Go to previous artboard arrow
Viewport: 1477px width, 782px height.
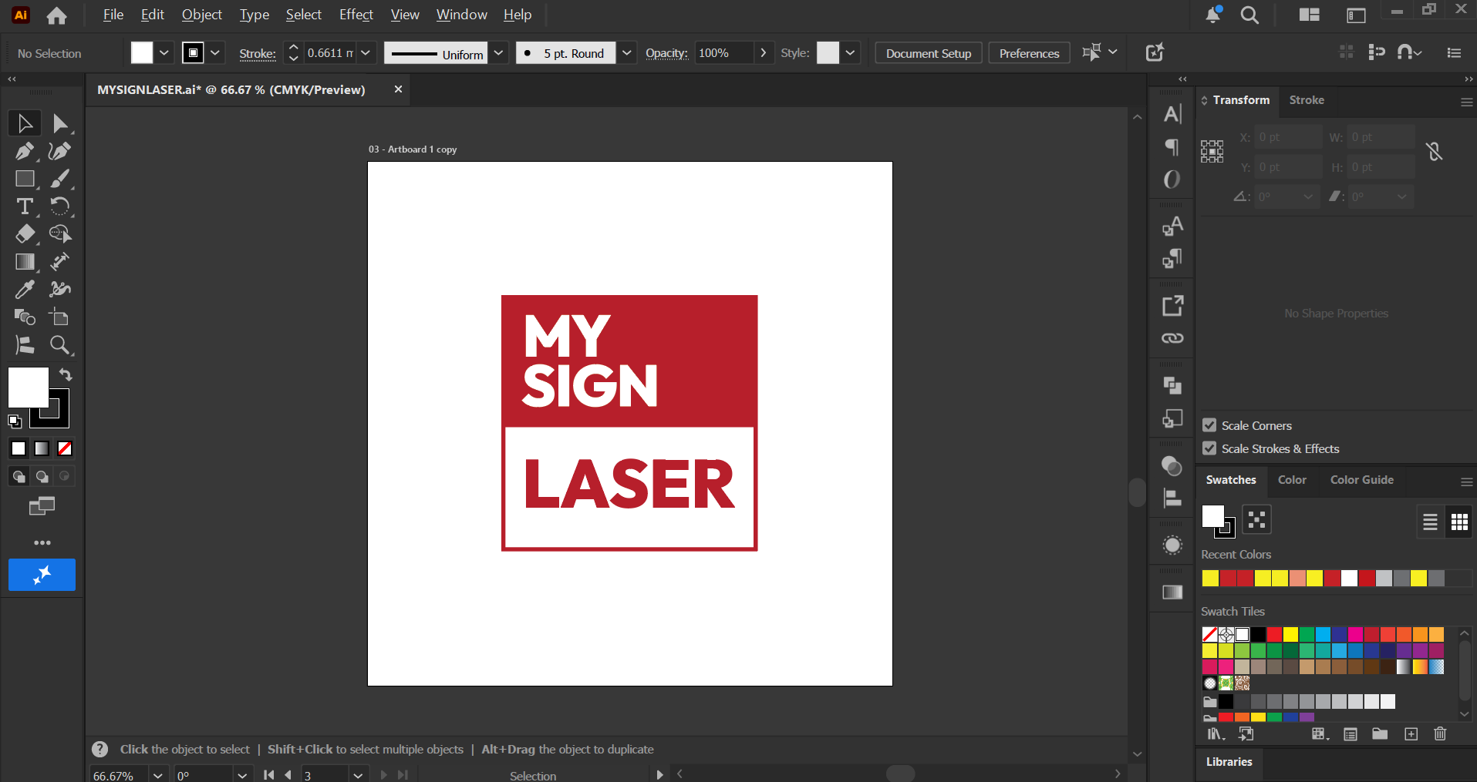(x=288, y=775)
